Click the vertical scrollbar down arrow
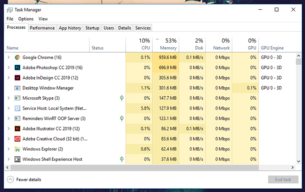Screen dimensions: 305x192 click(298, 161)
